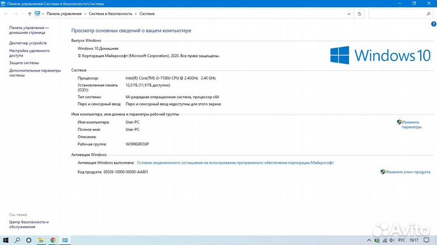Expand chevron after 'Панель управления' breadcrumb

[86, 13]
